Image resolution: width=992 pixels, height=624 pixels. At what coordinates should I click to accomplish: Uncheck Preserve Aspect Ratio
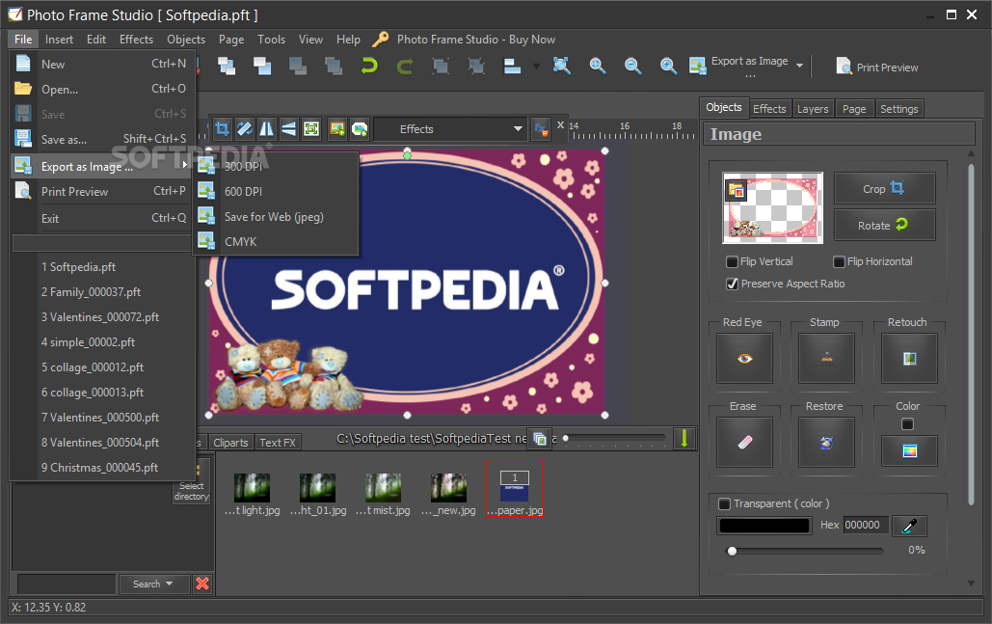tap(732, 284)
